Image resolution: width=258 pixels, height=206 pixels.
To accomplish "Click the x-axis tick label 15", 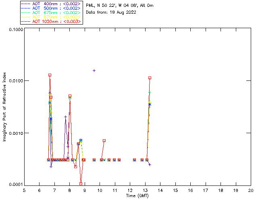I will (175, 190).
